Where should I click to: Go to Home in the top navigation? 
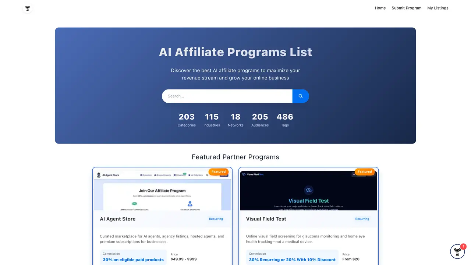380,8
